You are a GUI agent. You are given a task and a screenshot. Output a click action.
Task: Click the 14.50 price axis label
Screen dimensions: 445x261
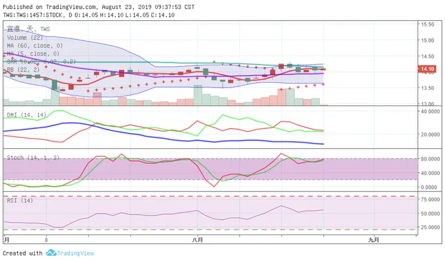[x=428, y=56]
